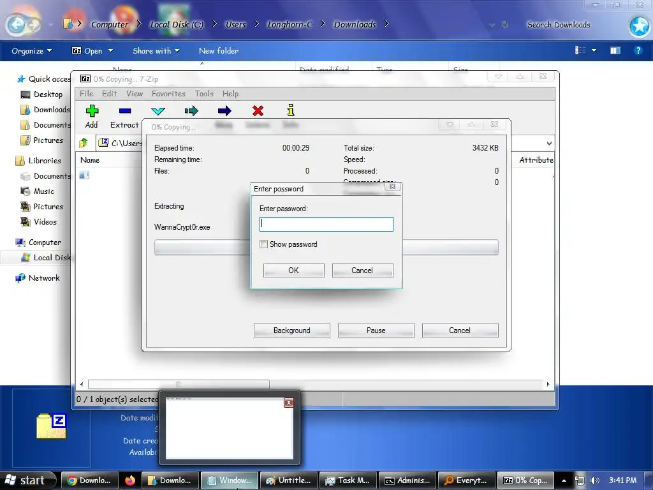The image size is (653, 490).
Task: Click the blue Extract minus icon
Action: (x=125, y=111)
